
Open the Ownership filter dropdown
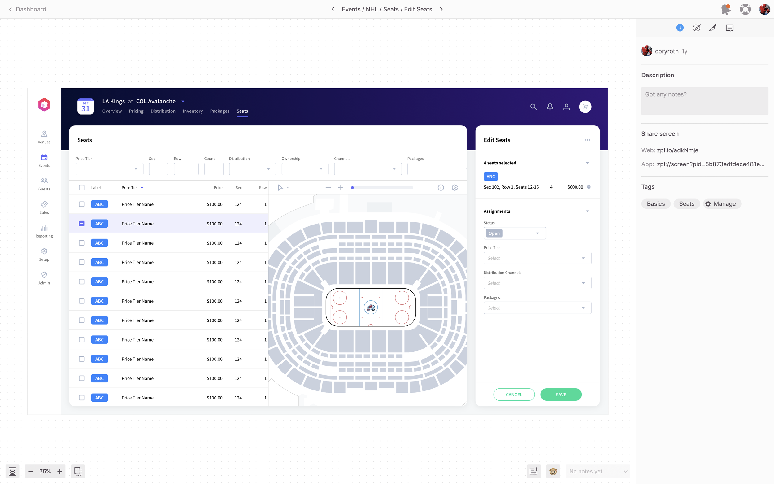pyautogui.click(x=305, y=169)
